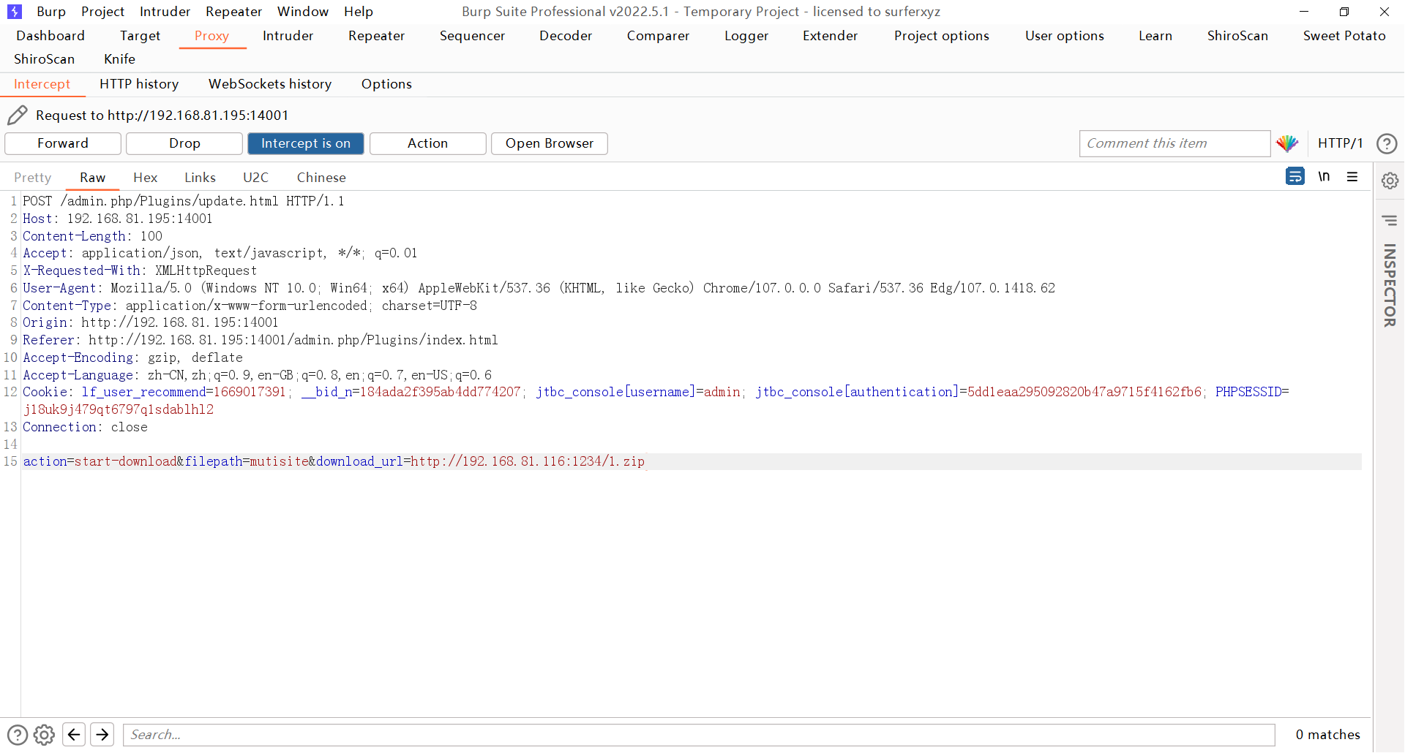This screenshot has height=753, width=1405.
Task: Click the Proxy tool tab
Action: point(211,36)
